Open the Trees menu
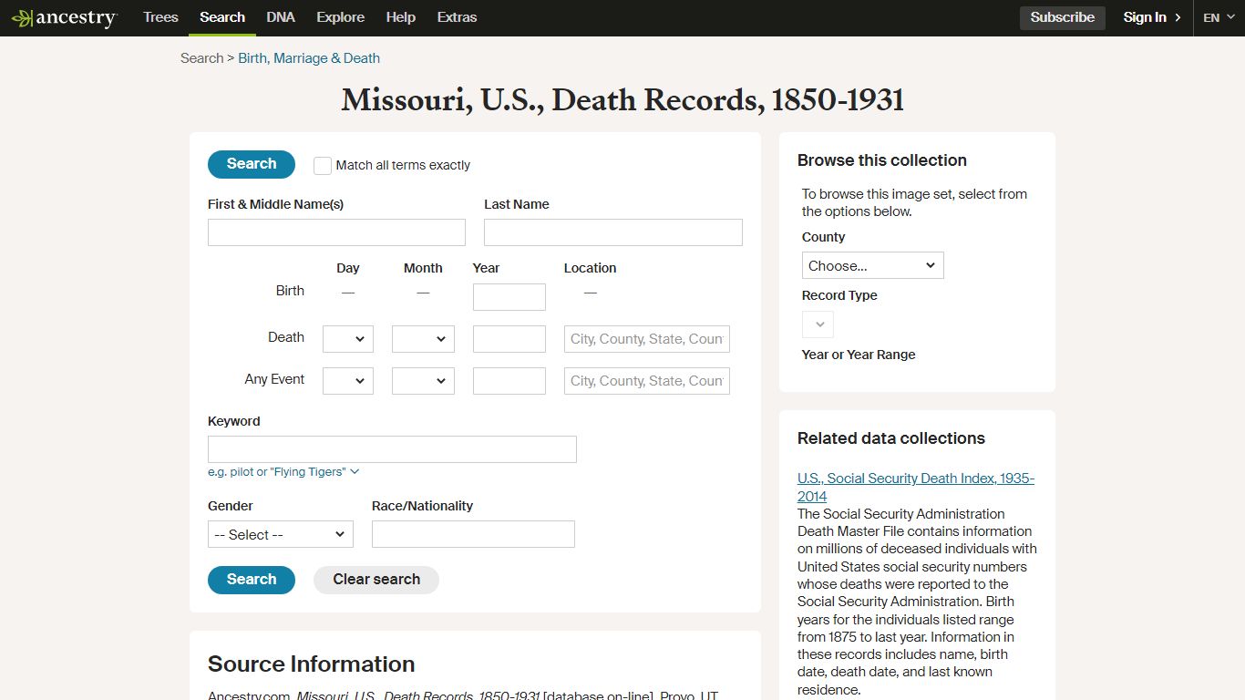The image size is (1245, 700). (x=160, y=17)
